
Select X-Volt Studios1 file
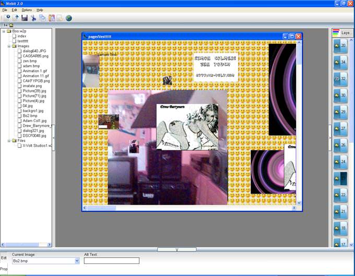point(37,146)
